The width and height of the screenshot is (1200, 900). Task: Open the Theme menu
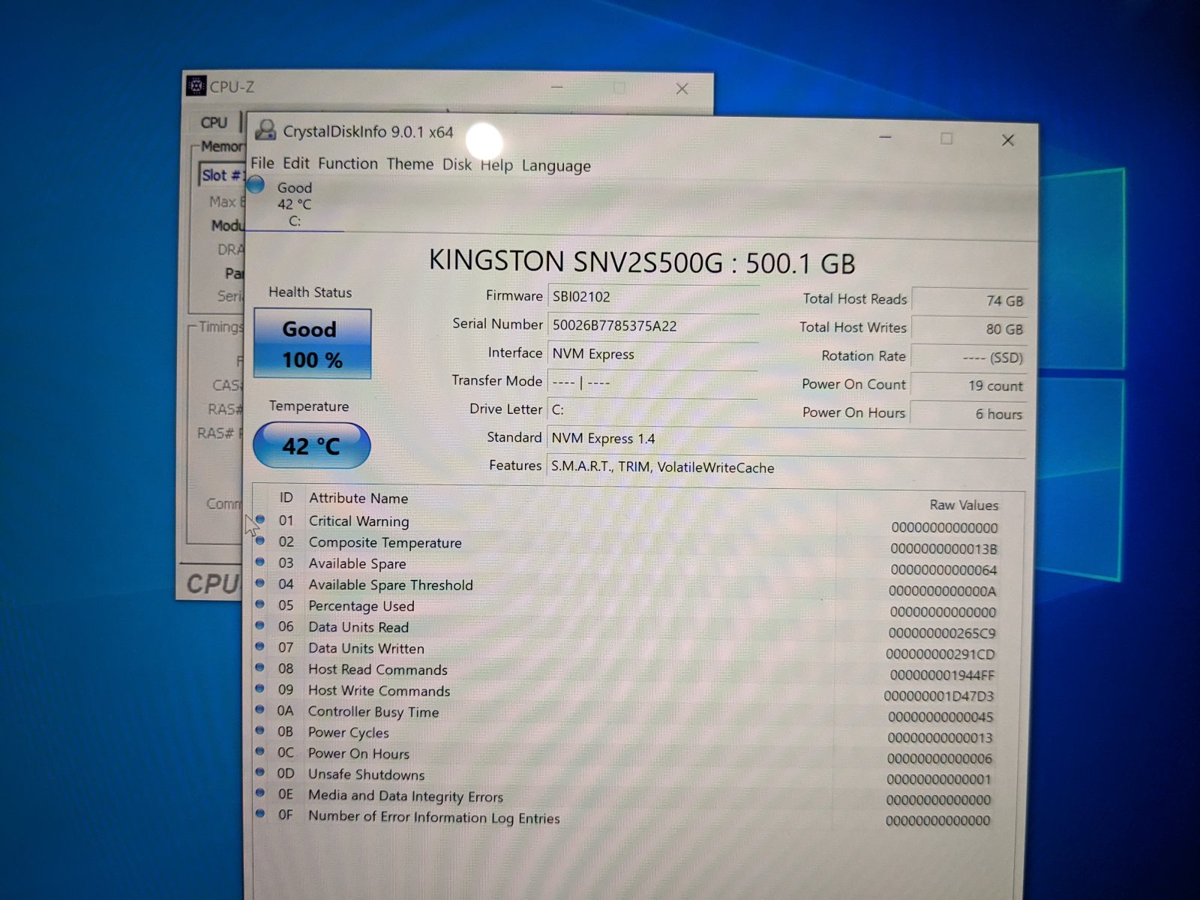coord(410,163)
